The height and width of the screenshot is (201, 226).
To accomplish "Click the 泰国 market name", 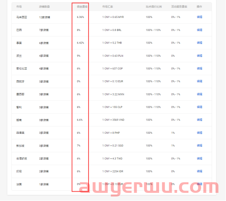I will 19,43.
